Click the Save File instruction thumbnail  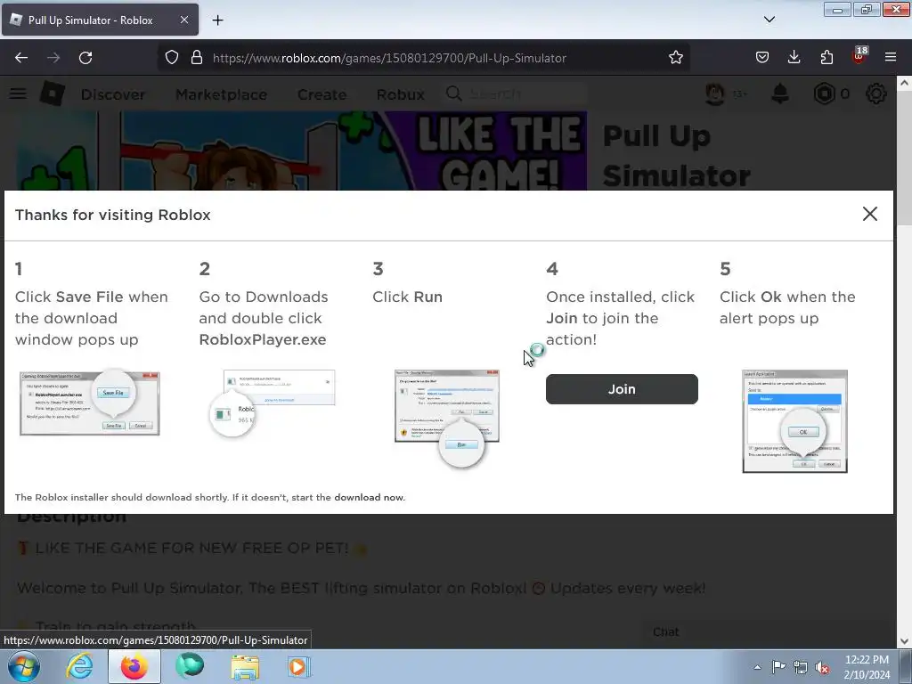tap(90, 403)
